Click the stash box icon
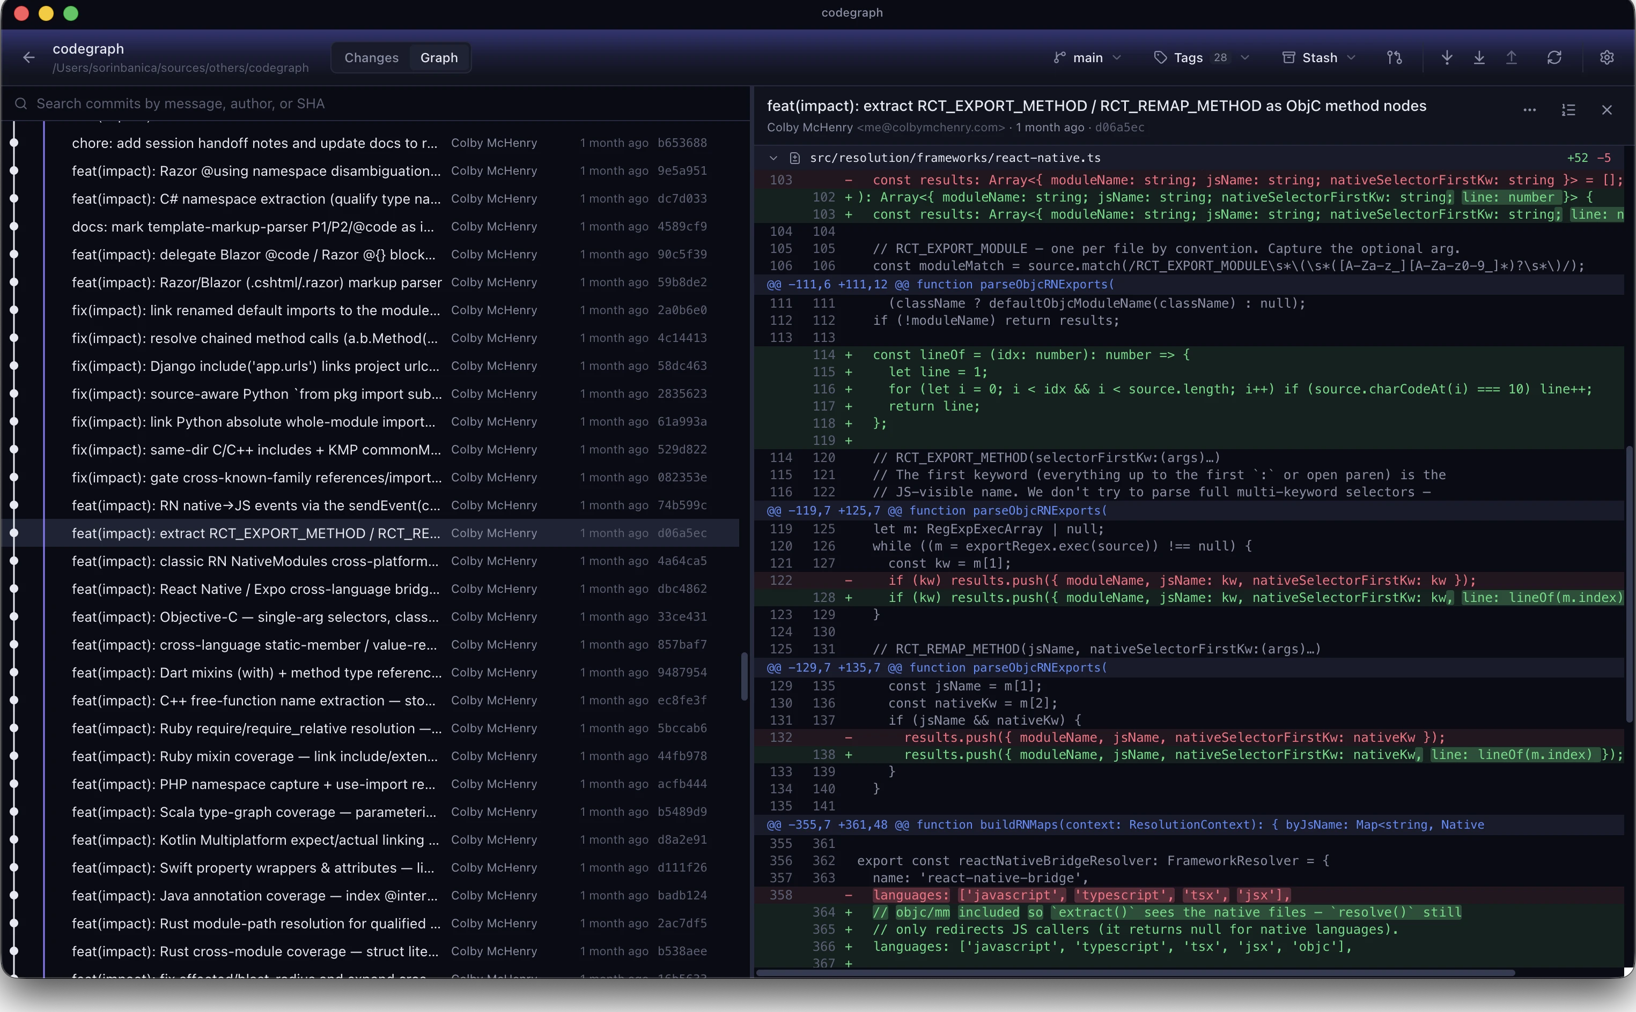Screen dimensions: 1636x1012 pyautogui.click(x=1288, y=57)
